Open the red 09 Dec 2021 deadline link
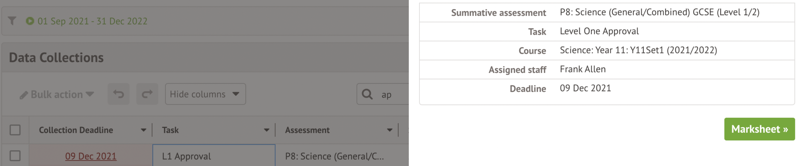 tap(91, 156)
